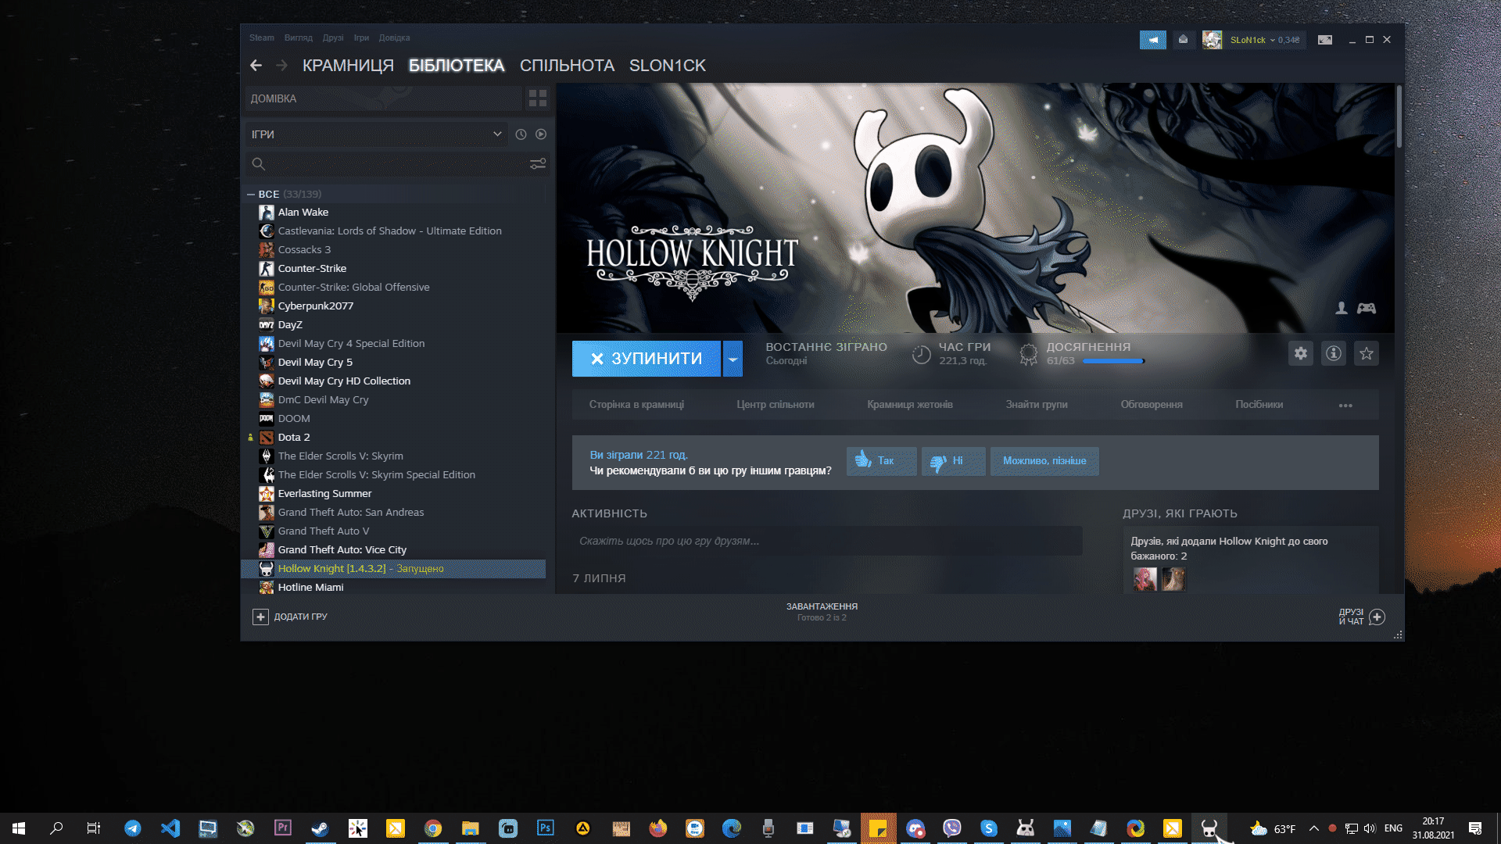Expand the ІГРИ category dropdown

pos(496,134)
